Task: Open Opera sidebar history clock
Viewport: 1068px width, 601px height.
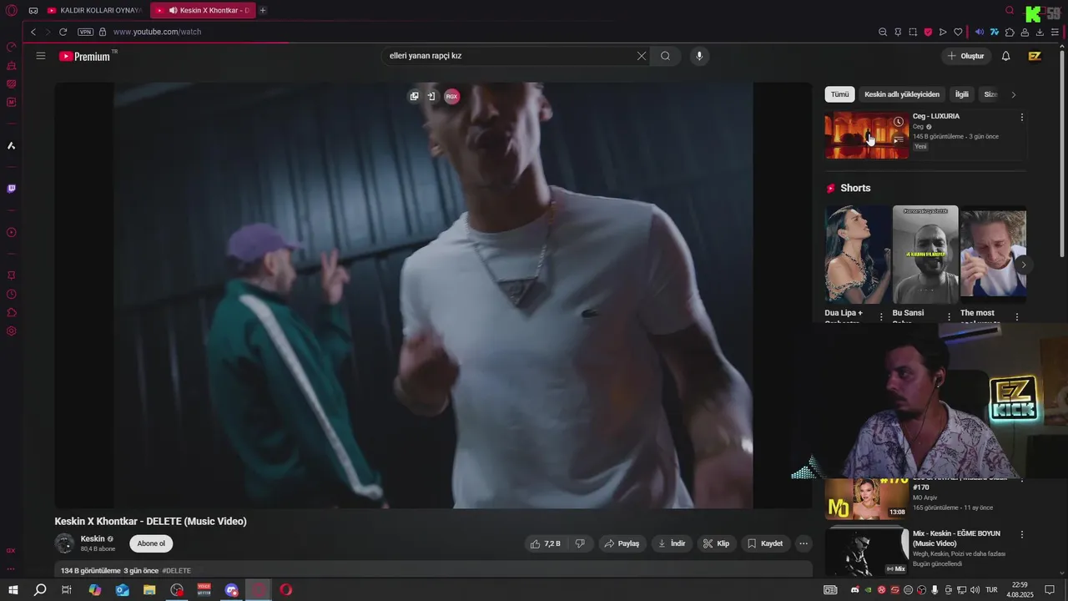Action: point(11,294)
